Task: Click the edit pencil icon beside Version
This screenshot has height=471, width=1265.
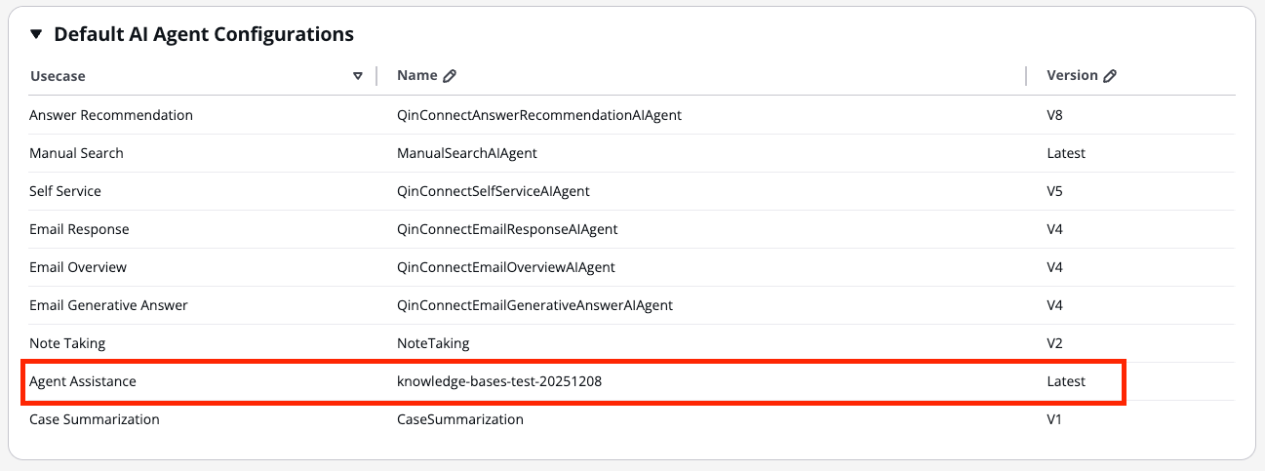Action: point(1110,76)
